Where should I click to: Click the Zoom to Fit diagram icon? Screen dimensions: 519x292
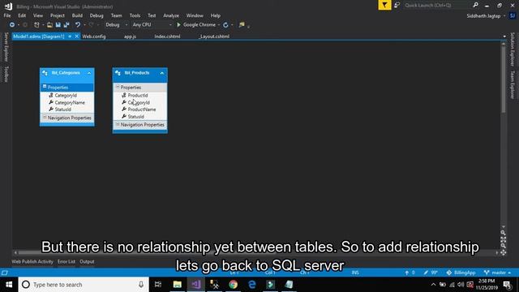503,239
